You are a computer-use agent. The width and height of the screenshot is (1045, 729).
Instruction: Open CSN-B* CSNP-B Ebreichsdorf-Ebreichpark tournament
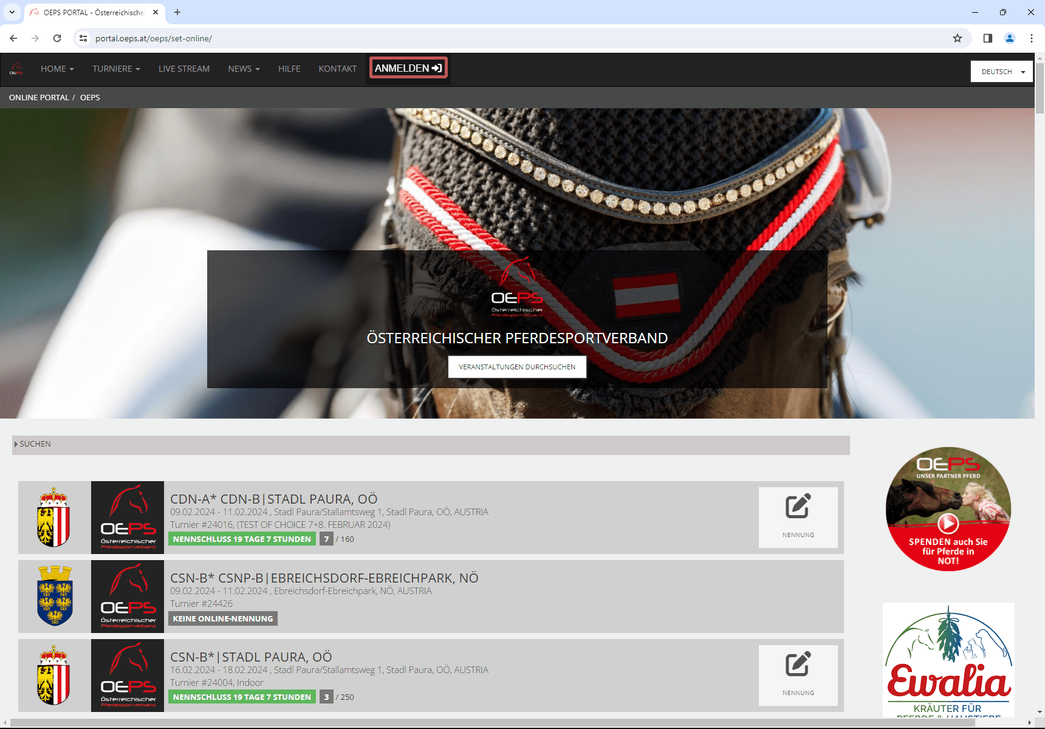click(x=324, y=578)
